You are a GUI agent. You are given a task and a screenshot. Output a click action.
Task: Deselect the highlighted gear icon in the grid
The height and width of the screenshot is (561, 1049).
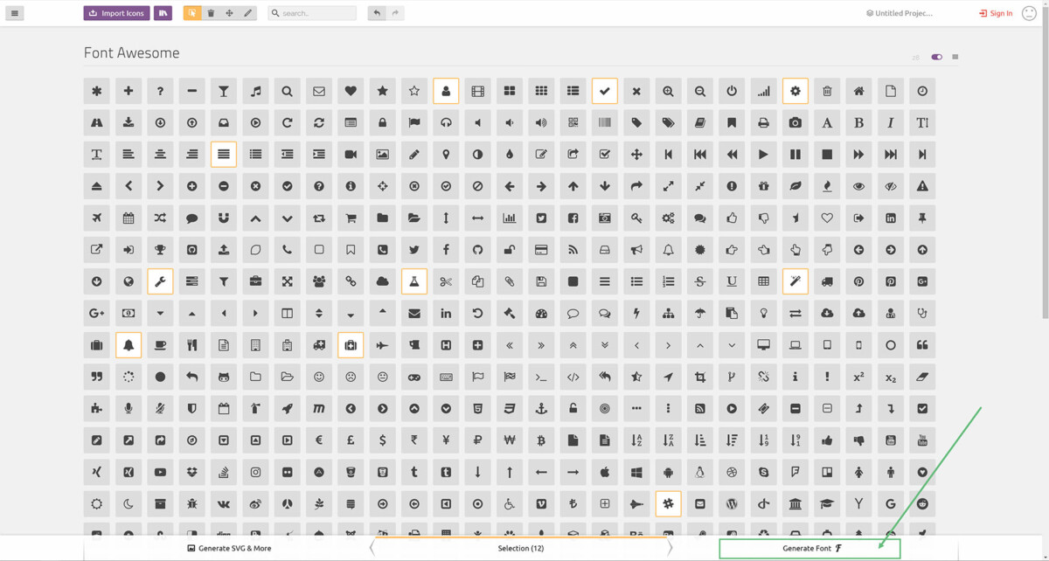(795, 90)
